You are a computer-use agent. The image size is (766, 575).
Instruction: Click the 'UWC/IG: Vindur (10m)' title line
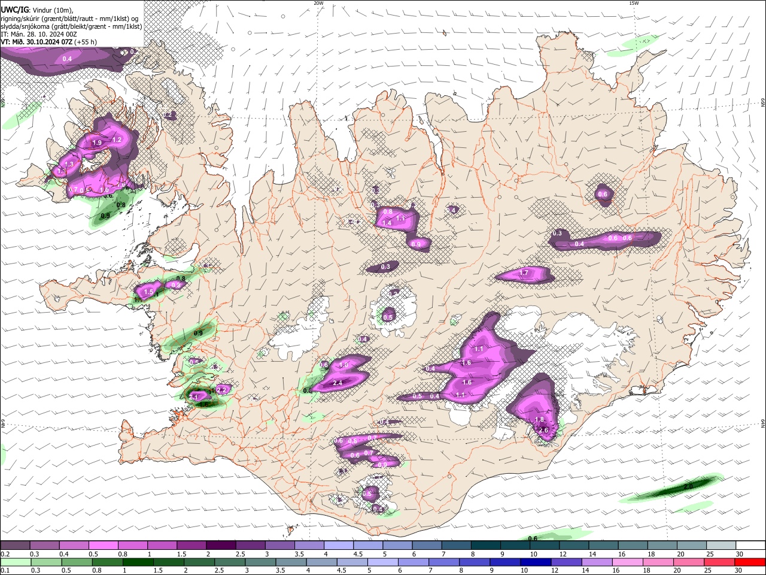[37, 10]
